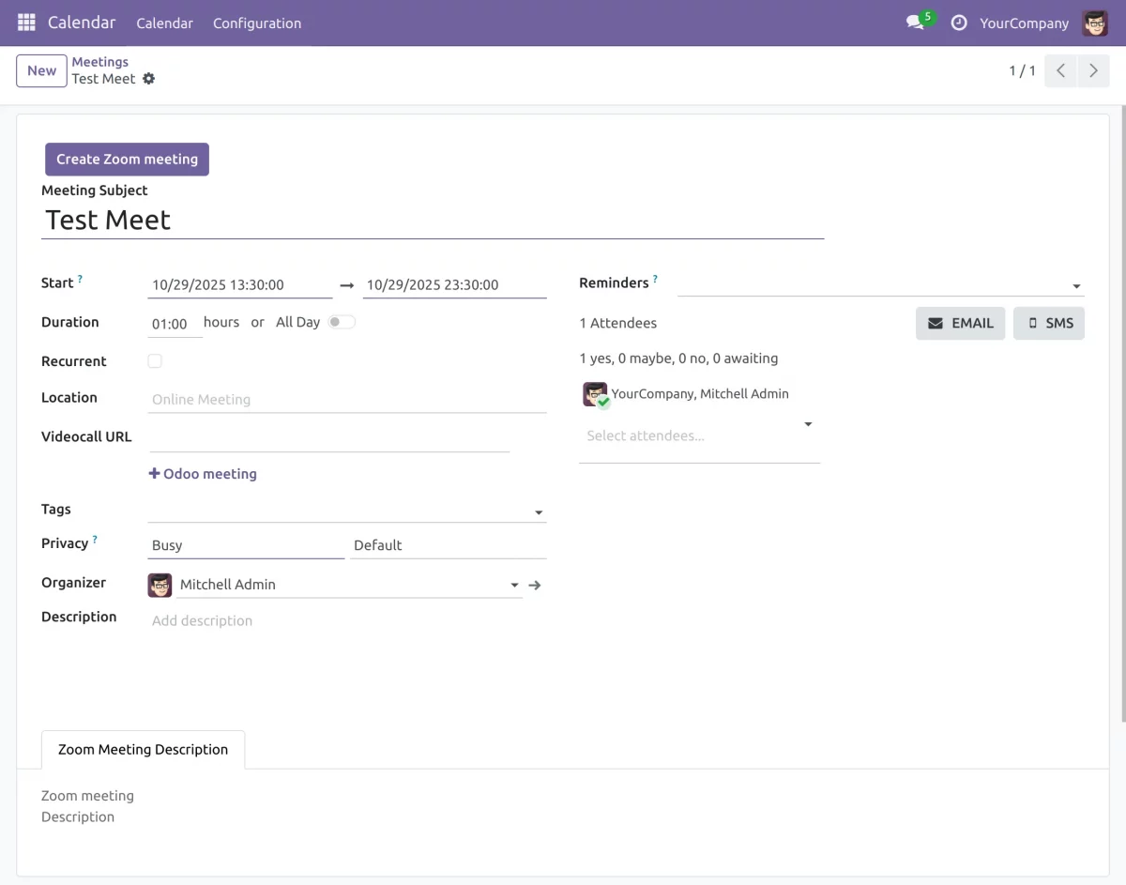Click the 1 / 1 pager counter
Screen dimensions: 1126x885
[1023, 70]
